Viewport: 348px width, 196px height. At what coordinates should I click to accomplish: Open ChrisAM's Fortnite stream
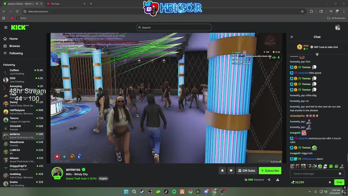(x=23, y=128)
